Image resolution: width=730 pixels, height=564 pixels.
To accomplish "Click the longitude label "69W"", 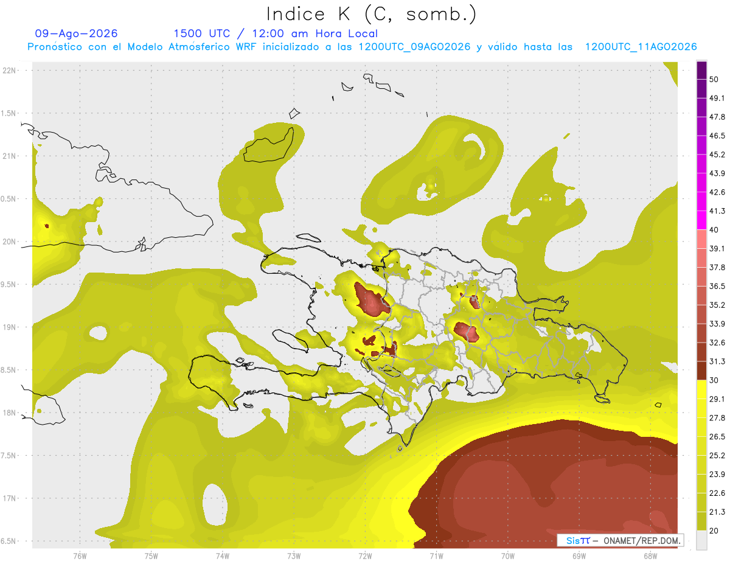I will tap(579, 556).
